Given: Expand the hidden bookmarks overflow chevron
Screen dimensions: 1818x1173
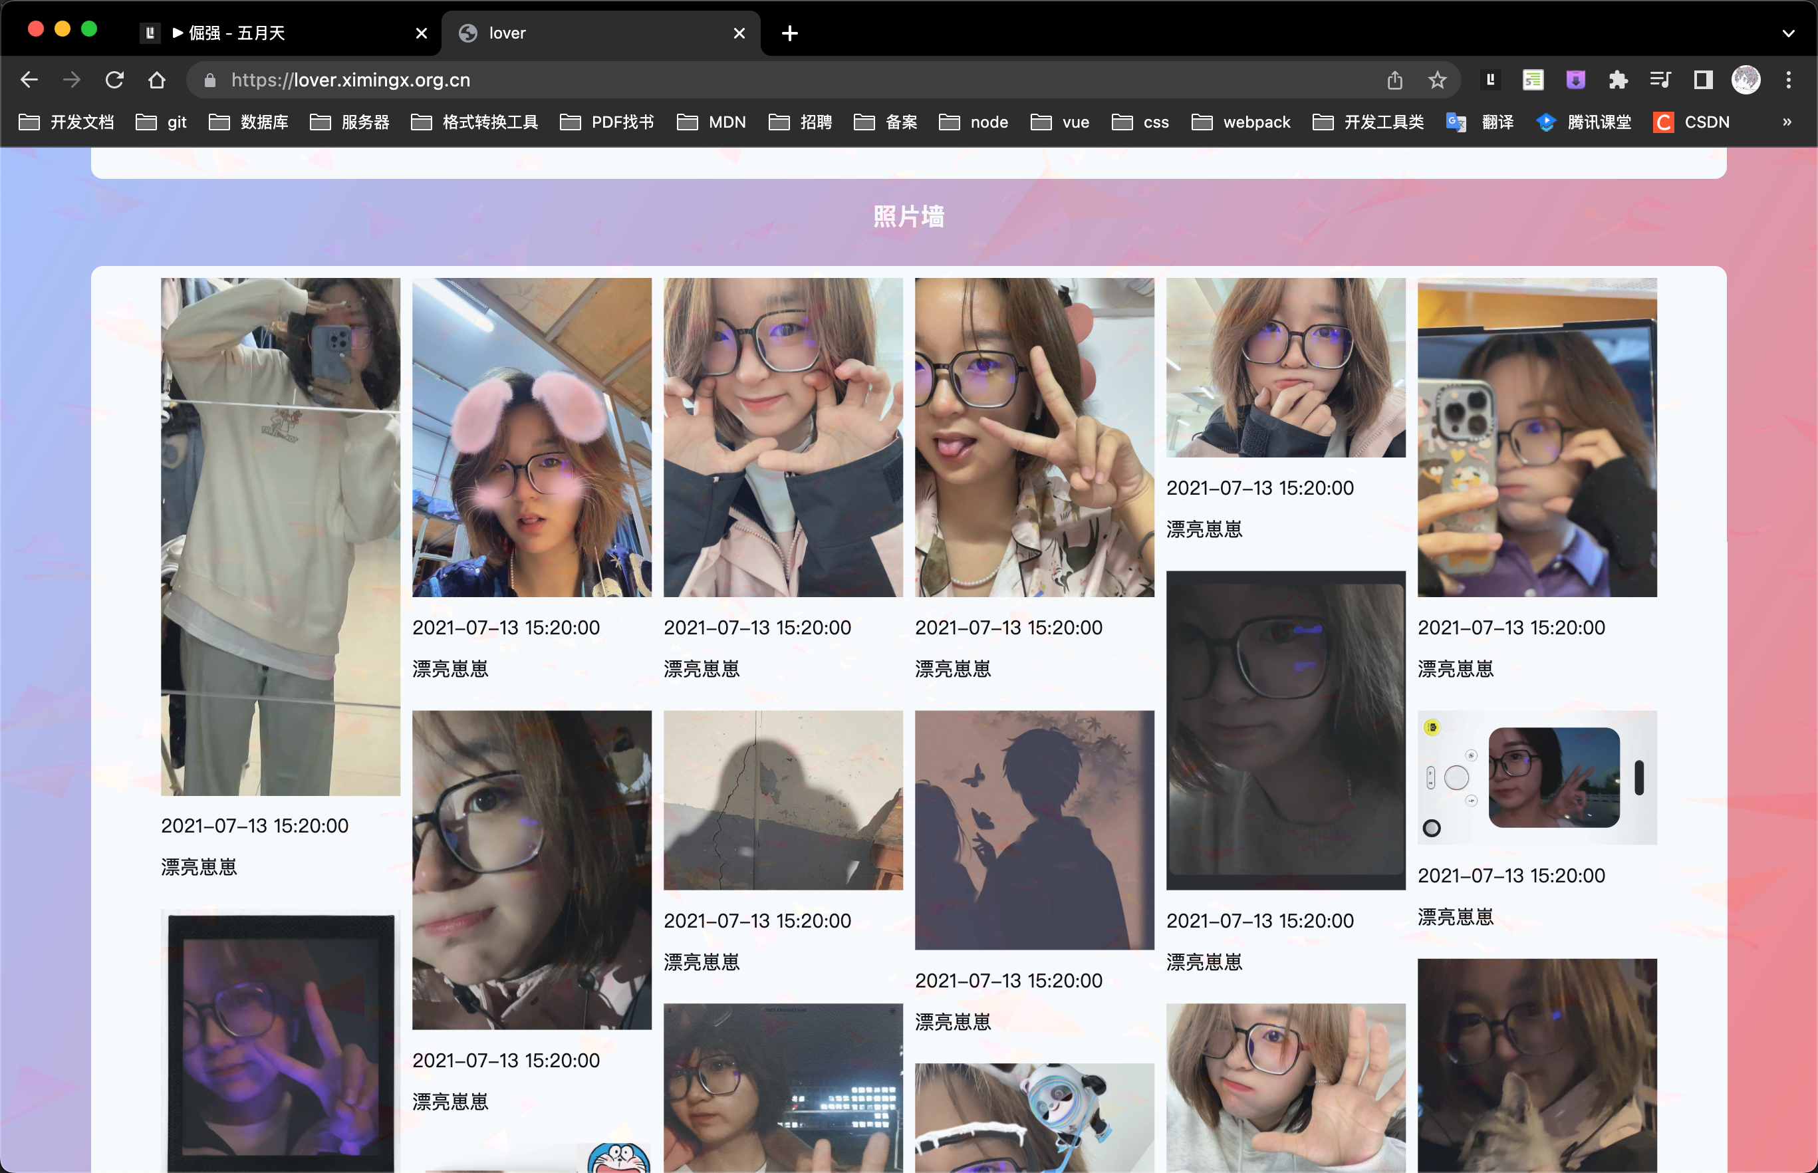Looking at the screenshot, I should (1787, 122).
